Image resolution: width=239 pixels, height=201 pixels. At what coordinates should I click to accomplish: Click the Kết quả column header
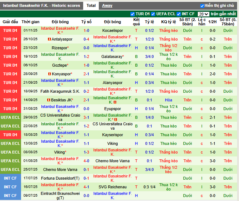136,22
